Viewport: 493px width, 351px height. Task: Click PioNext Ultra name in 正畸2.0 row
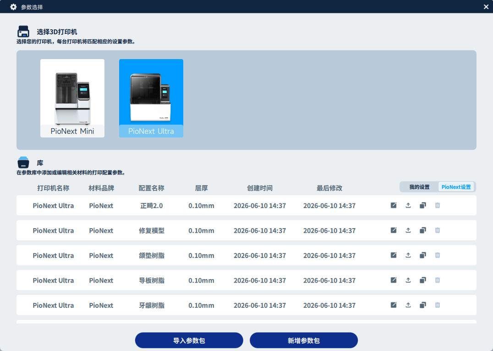tap(53, 206)
